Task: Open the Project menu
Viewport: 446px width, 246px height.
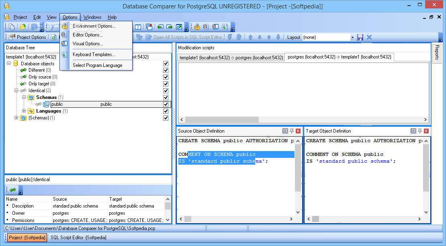Action: (20, 17)
